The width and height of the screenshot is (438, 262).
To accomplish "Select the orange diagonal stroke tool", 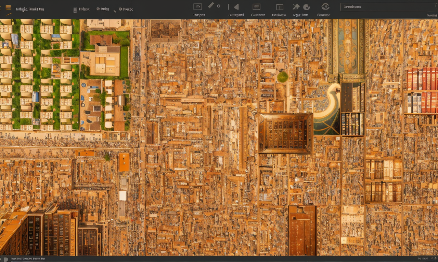I will (9, 14).
